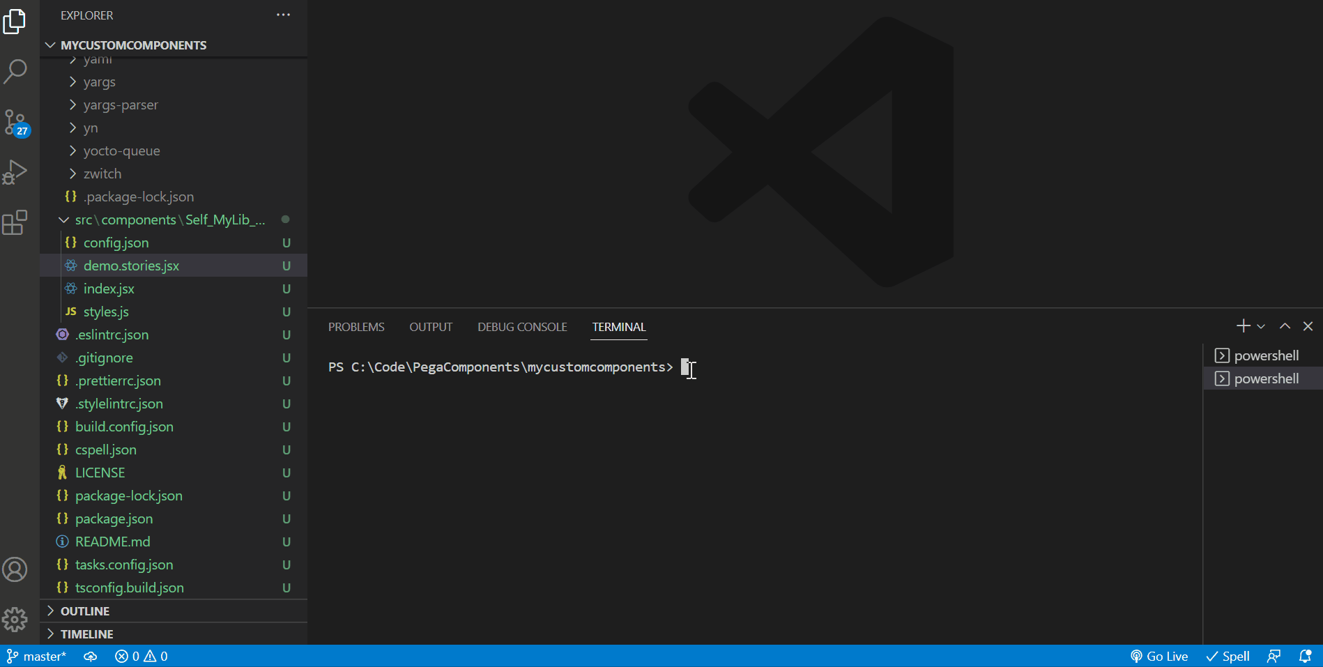Switch to the TERMINAL tab
The image size is (1323, 667).
pyautogui.click(x=619, y=327)
